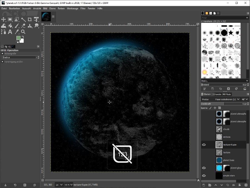Delete the layer using the layers panel button
This screenshot has width=250, height=188.
pos(246,185)
